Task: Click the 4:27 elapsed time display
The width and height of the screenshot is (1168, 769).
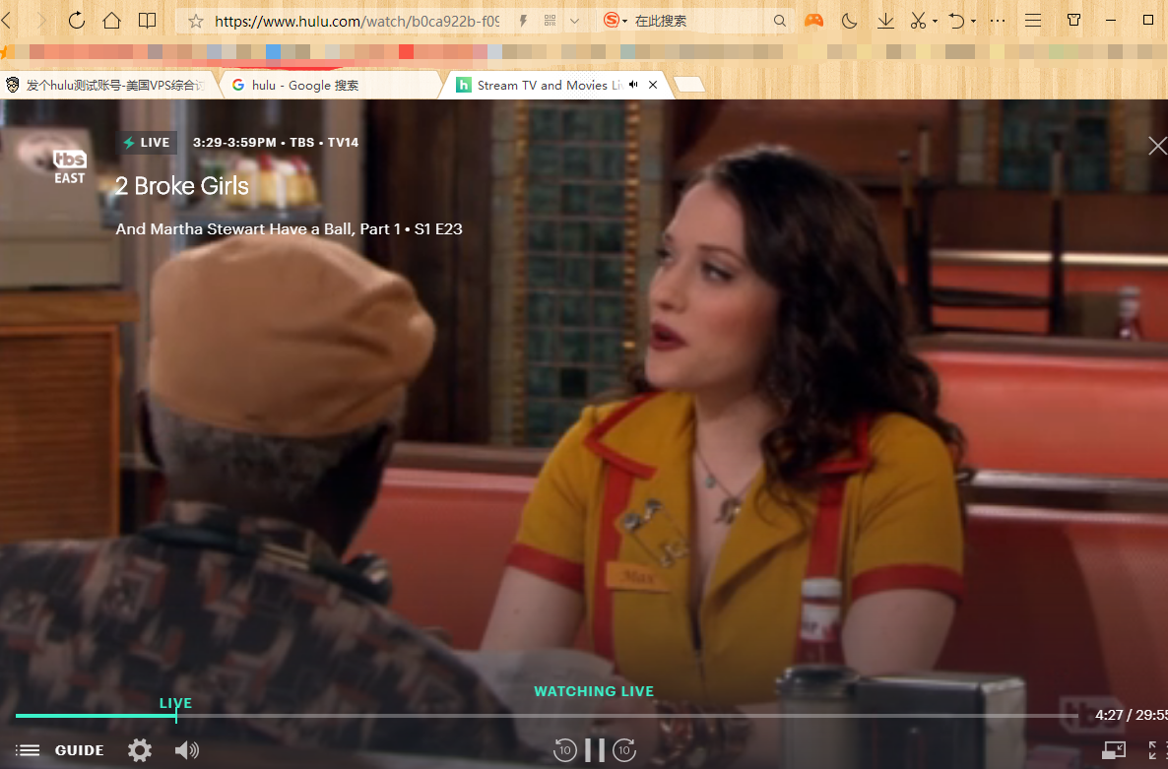Action: pyautogui.click(x=1108, y=715)
